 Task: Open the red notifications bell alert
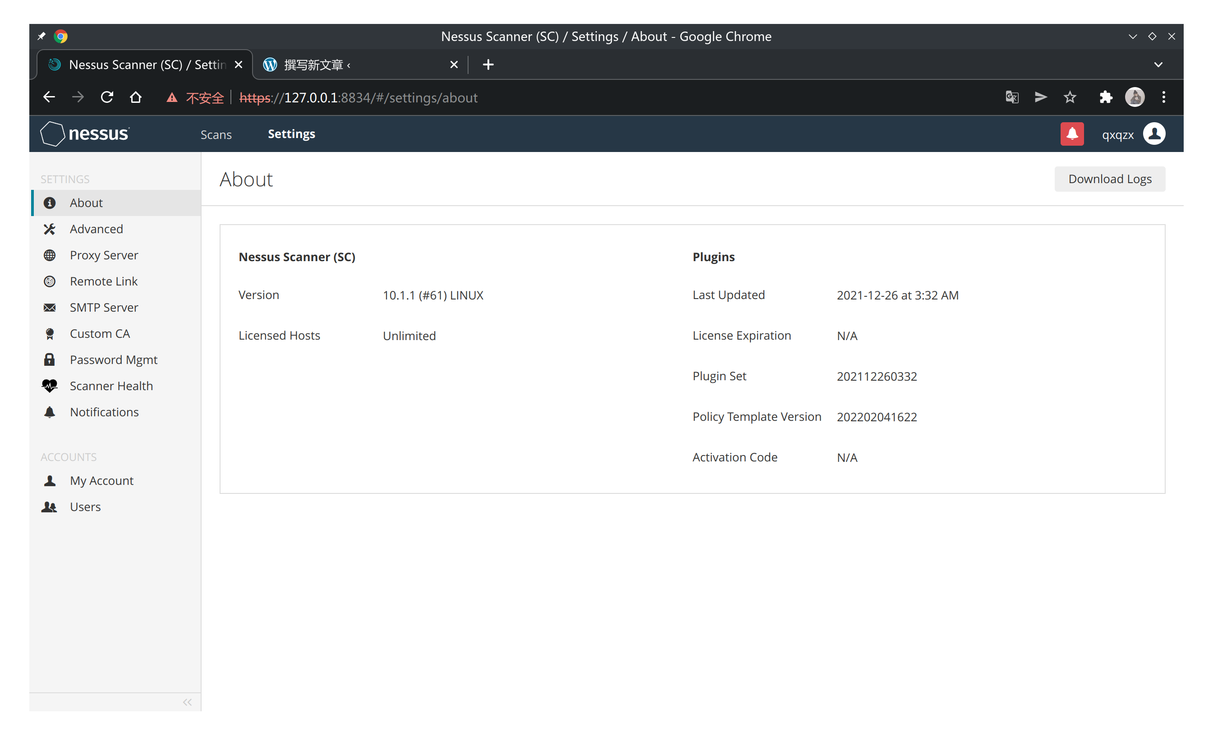click(1072, 134)
